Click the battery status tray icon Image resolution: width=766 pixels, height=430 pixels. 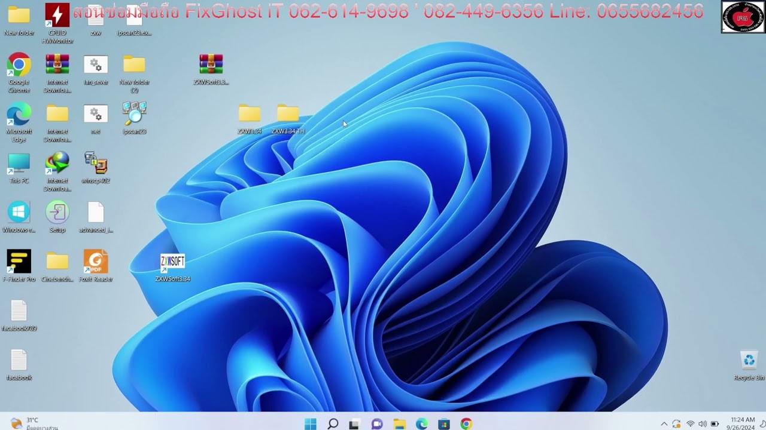(x=715, y=424)
